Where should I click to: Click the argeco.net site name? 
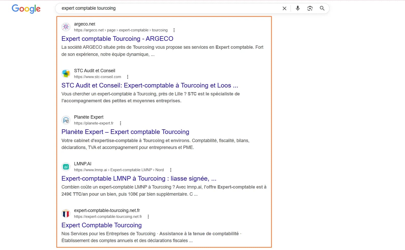click(84, 24)
